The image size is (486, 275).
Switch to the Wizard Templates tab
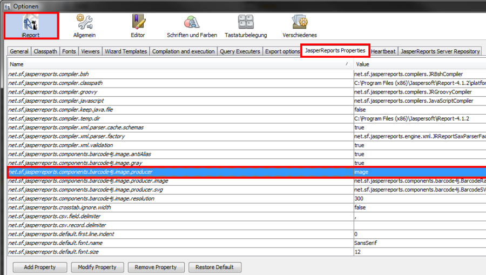(x=126, y=51)
